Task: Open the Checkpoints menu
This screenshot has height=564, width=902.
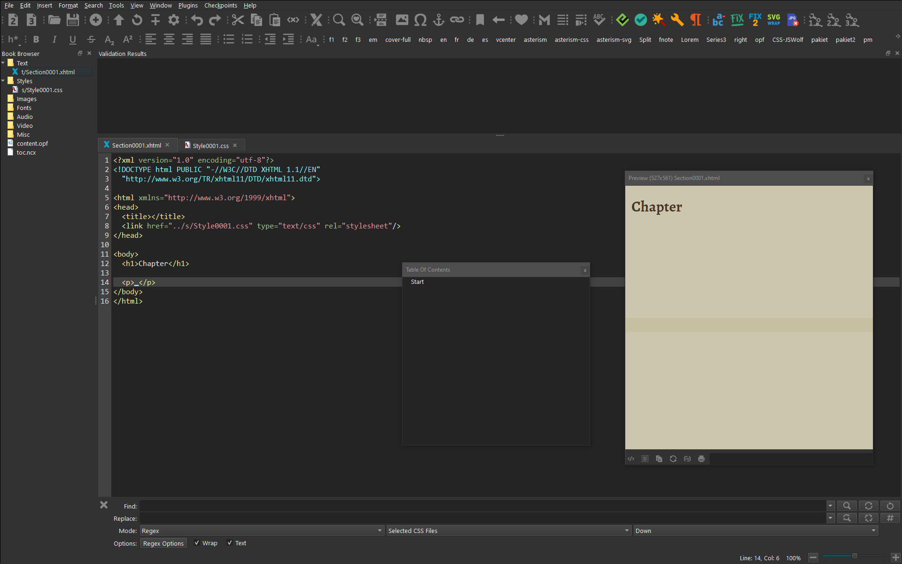Action: tap(220, 5)
